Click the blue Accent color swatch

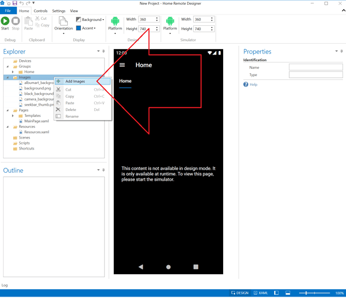tap(79, 28)
